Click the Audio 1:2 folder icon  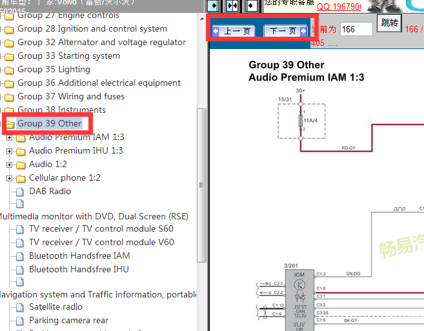[x=21, y=165]
